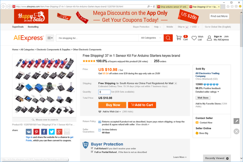Open the Wish List heart icon

click(x=194, y=38)
